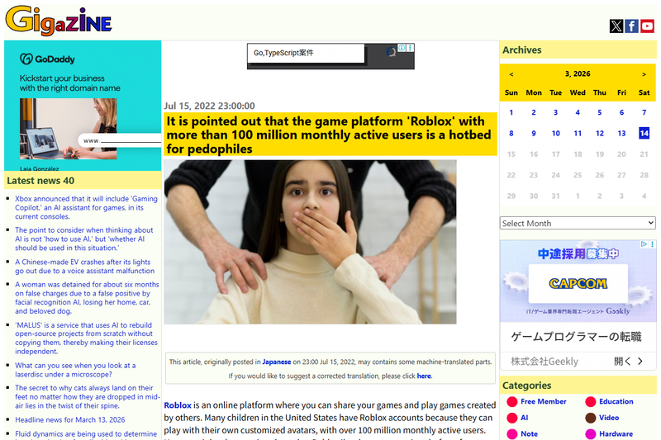Go to next month in Archives calendar
This screenshot has width=661, height=440.
click(644, 74)
